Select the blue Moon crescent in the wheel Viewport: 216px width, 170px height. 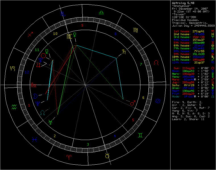[35, 96]
